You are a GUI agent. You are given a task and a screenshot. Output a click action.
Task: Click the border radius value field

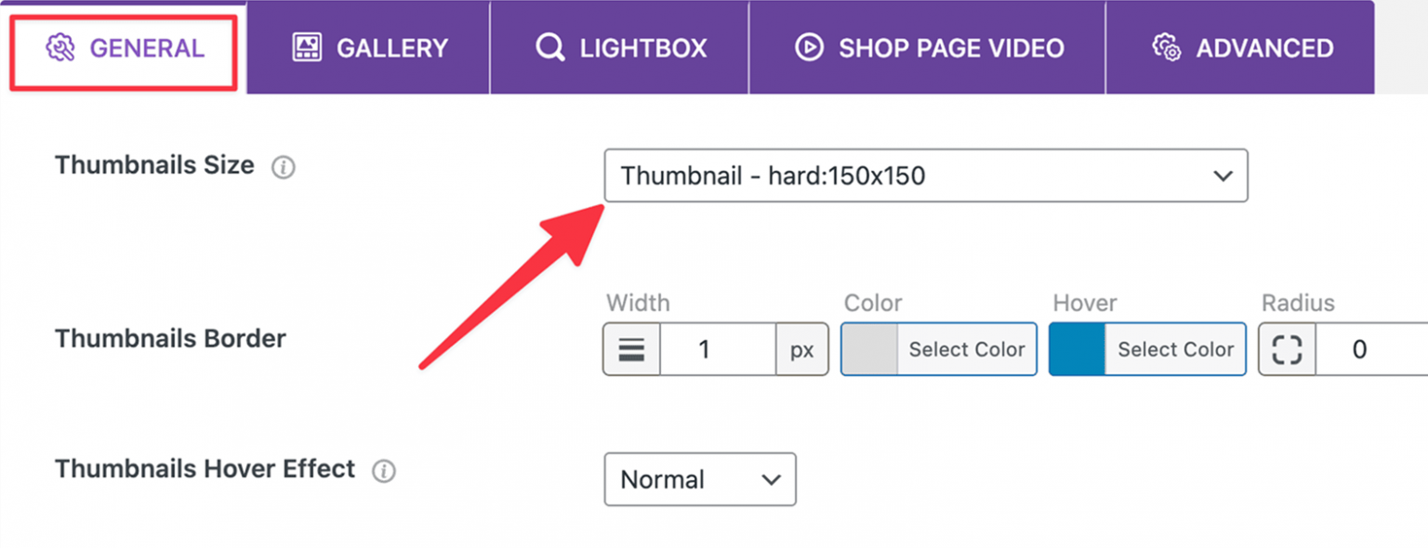1360,349
